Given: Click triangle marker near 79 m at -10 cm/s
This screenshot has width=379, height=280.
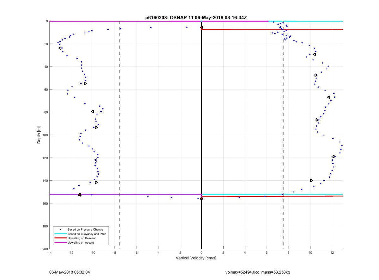Looking at the screenshot, I should pyautogui.click(x=93, y=111).
